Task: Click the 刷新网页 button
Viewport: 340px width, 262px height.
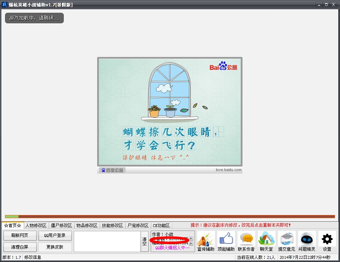Action: (x=20, y=235)
